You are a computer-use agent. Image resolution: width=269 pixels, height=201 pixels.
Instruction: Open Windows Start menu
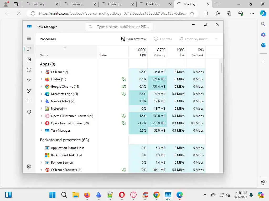coord(52,195)
